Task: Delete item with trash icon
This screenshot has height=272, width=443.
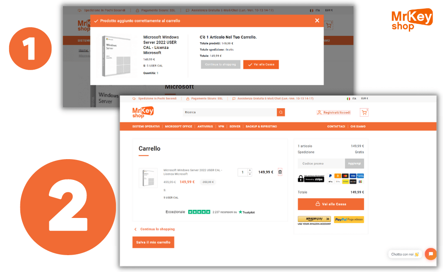Action: click(280, 172)
